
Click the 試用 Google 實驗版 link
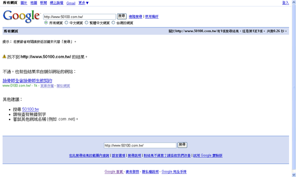point(208,155)
